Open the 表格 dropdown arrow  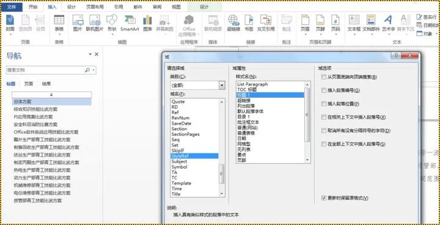[x=59, y=35]
